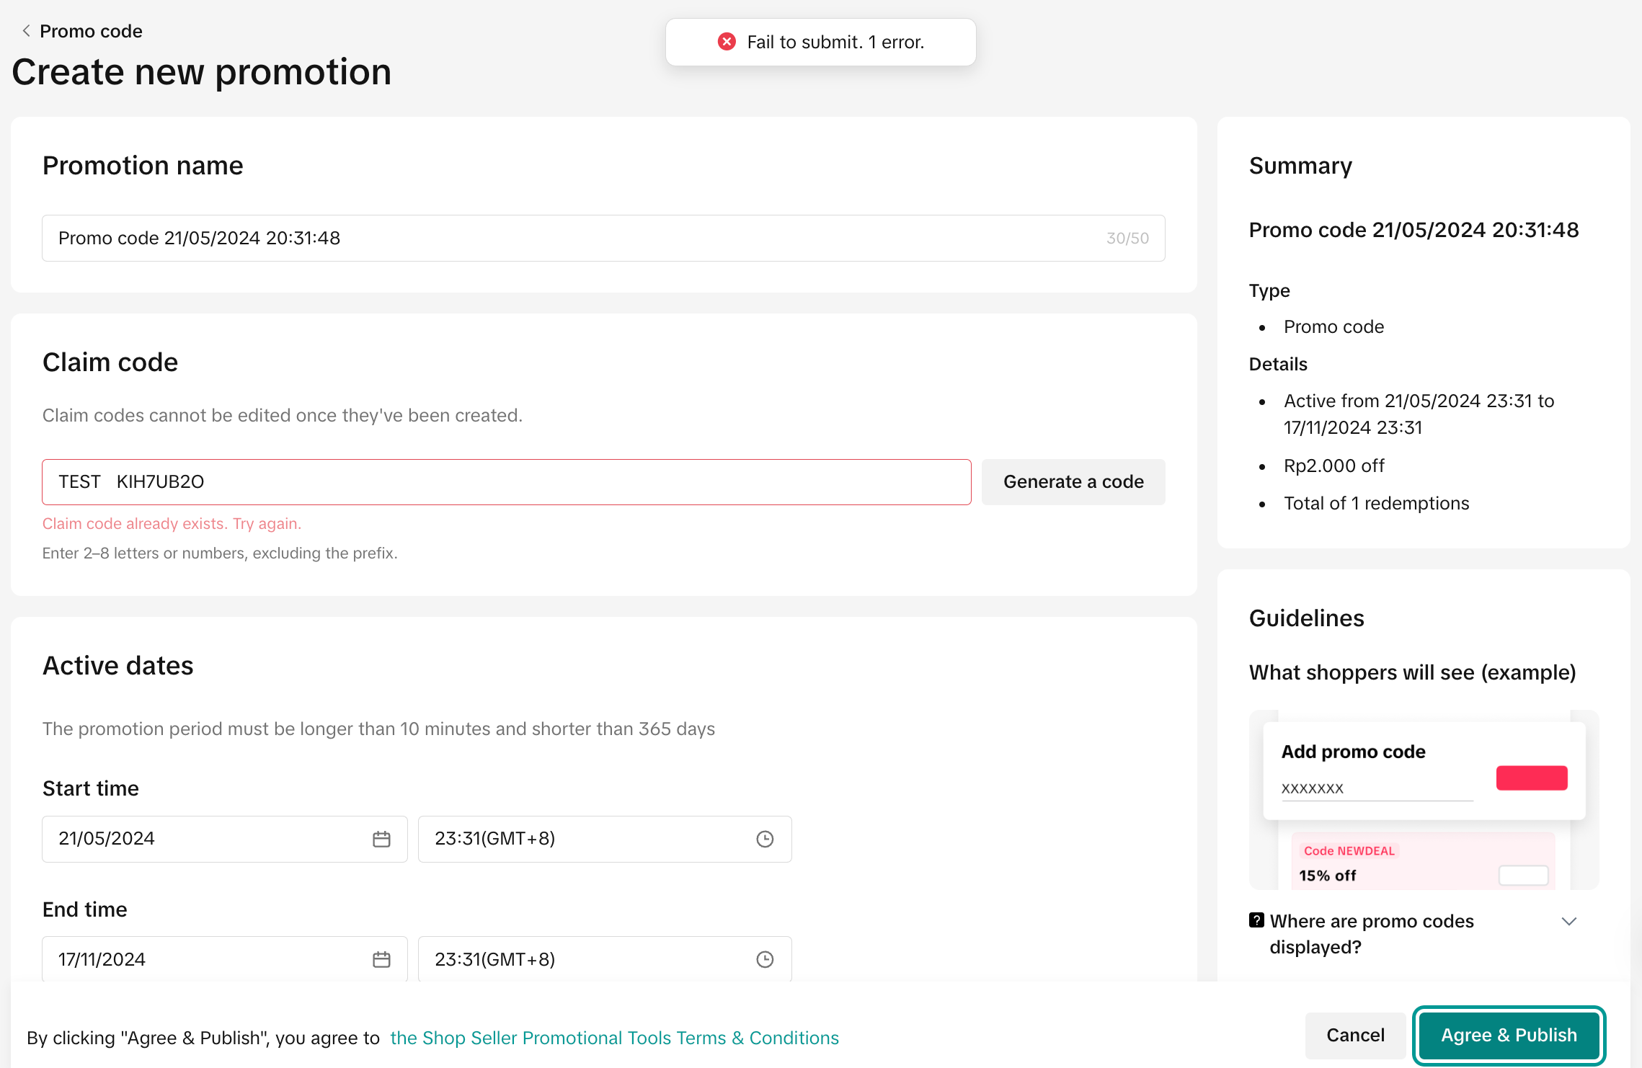The image size is (1642, 1068).
Task: Go back via Promo code breadcrumb
Action: (x=91, y=31)
